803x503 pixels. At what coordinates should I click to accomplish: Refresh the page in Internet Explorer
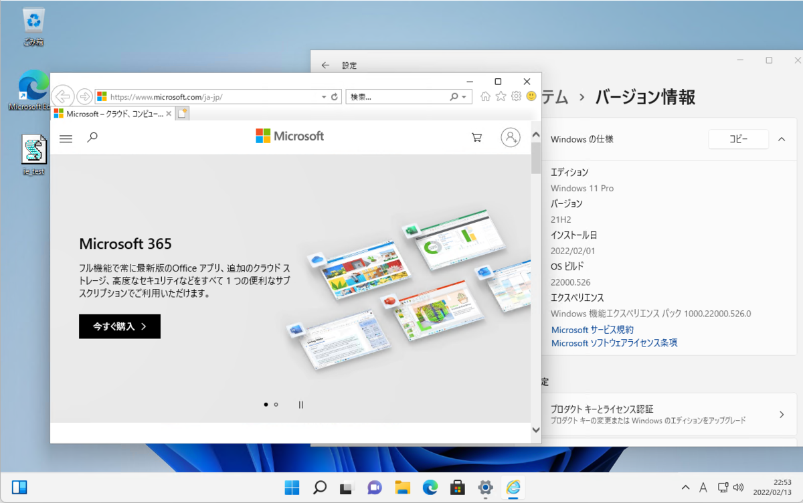click(335, 97)
